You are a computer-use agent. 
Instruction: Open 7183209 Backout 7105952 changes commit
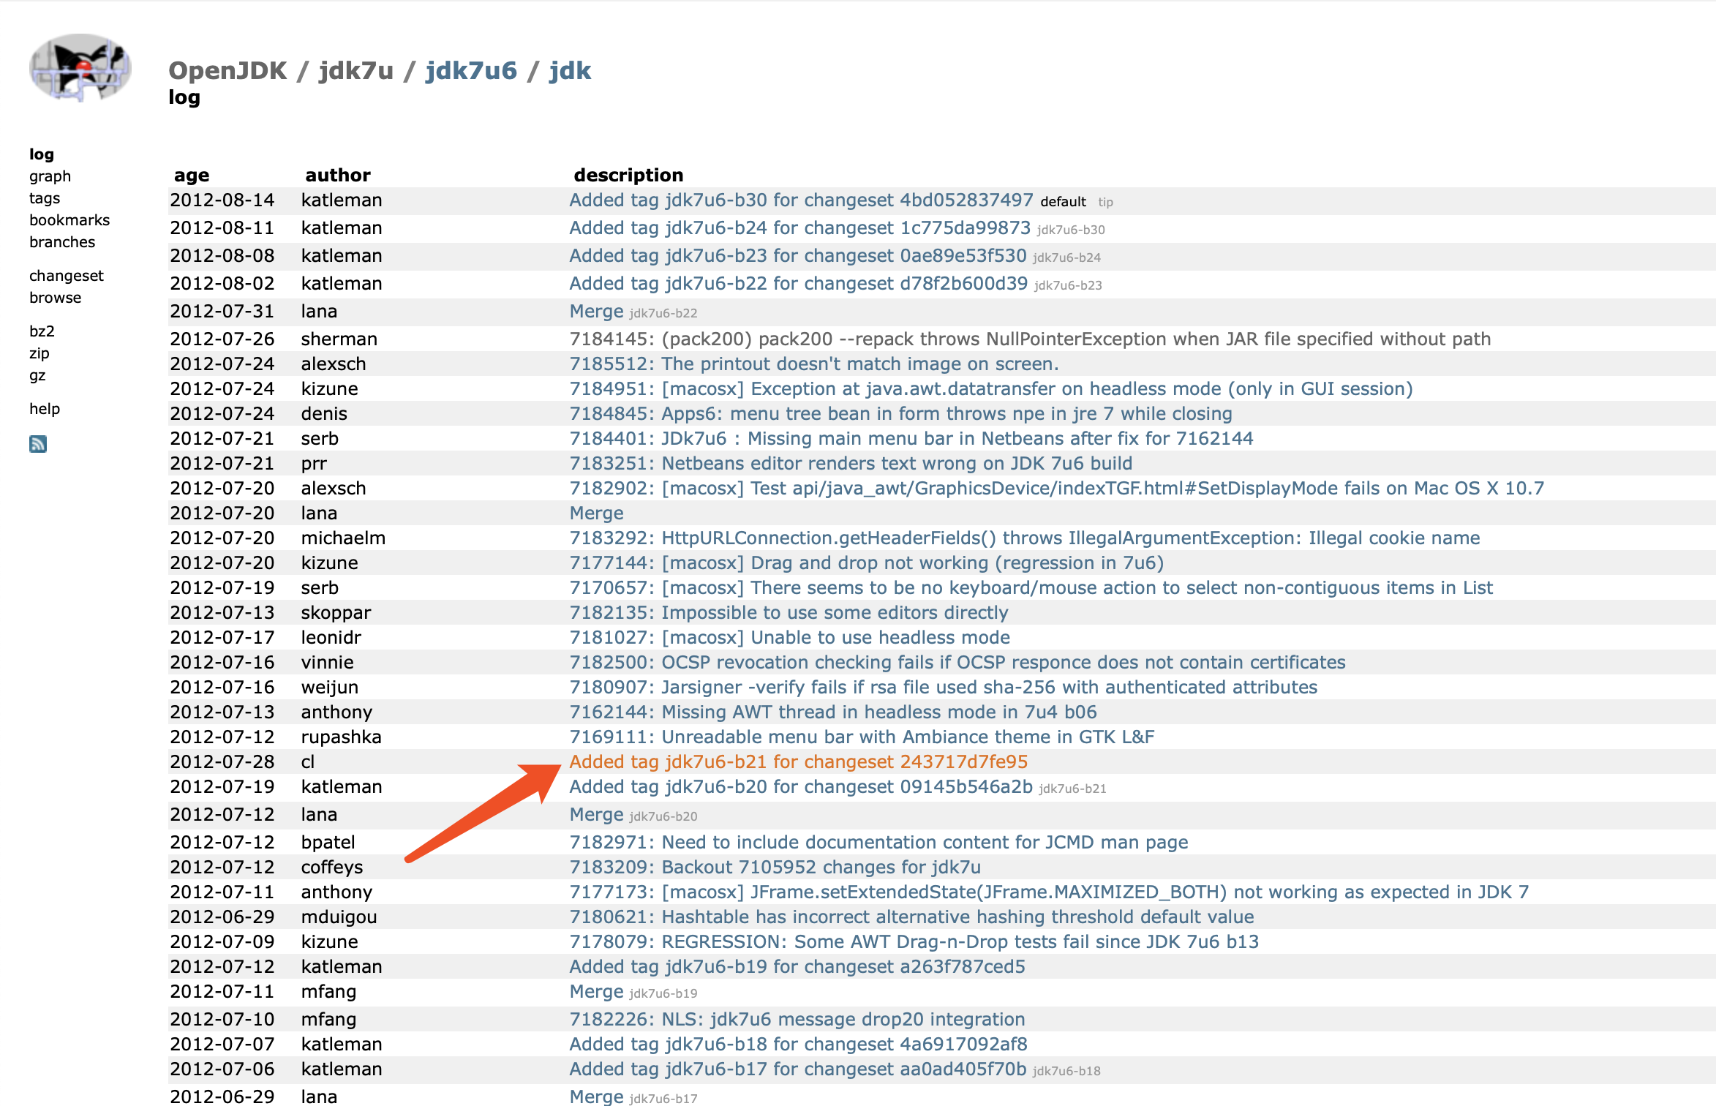pos(775,867)
